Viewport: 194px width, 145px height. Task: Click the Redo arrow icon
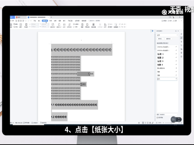(x=29, y=21)
